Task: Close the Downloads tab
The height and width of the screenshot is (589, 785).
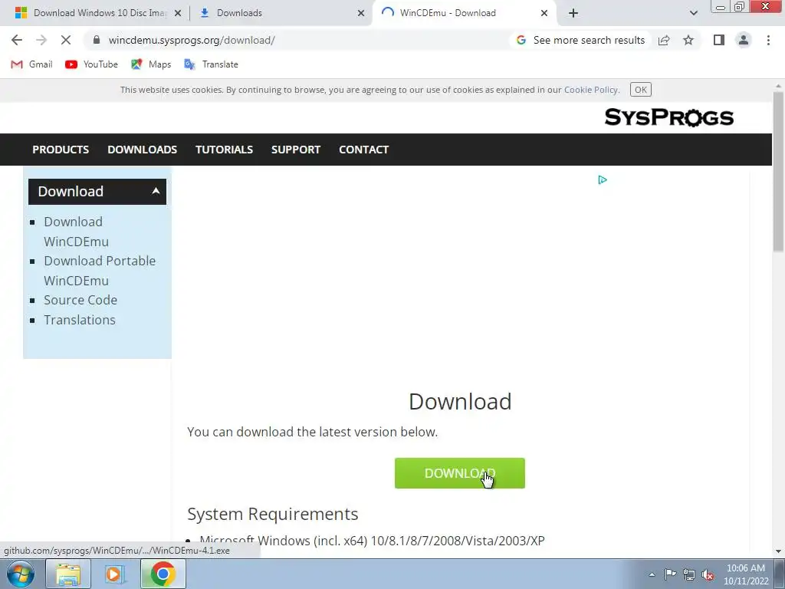Action: click(x=361, y=13)
